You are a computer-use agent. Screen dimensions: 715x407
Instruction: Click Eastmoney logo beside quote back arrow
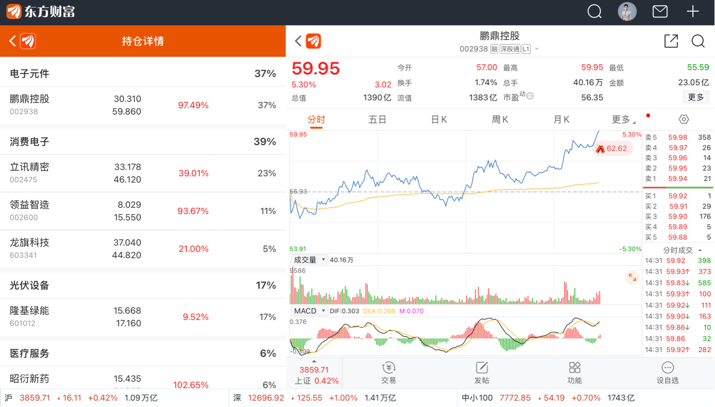tap(314, 41)
